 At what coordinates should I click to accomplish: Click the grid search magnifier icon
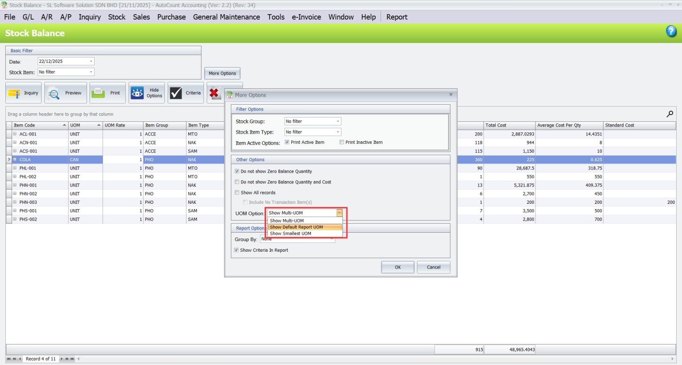tap(670, 114)
